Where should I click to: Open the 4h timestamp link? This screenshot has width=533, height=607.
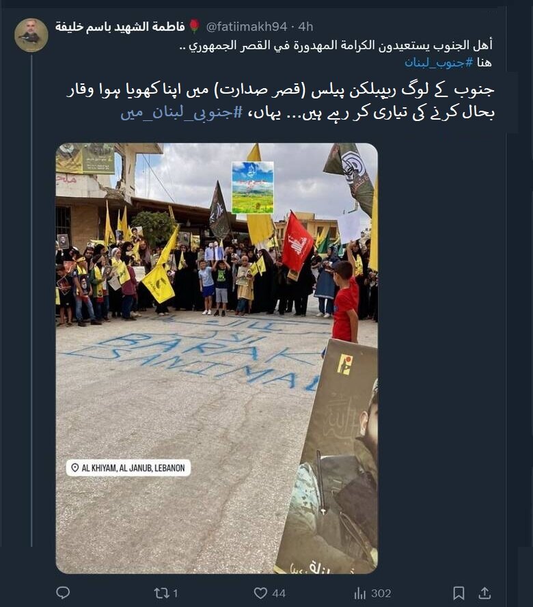click(305, 27)
